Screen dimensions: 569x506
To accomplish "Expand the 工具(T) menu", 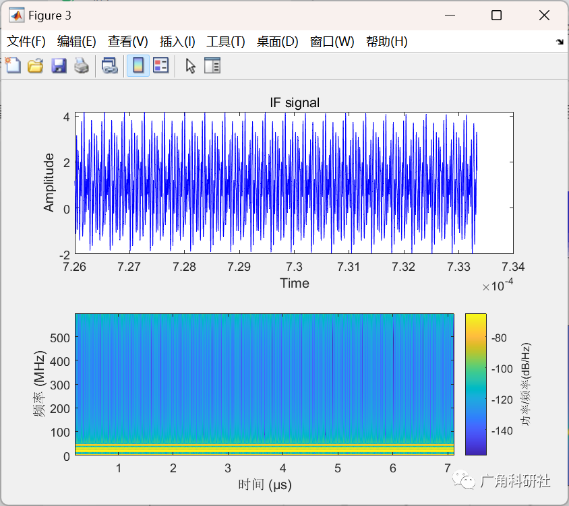I will (x=226, y=42).
